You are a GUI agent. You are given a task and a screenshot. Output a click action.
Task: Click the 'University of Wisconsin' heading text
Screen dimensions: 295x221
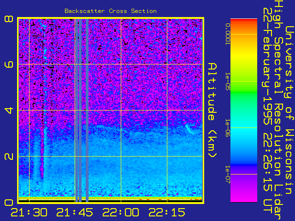tap(289, 110)
